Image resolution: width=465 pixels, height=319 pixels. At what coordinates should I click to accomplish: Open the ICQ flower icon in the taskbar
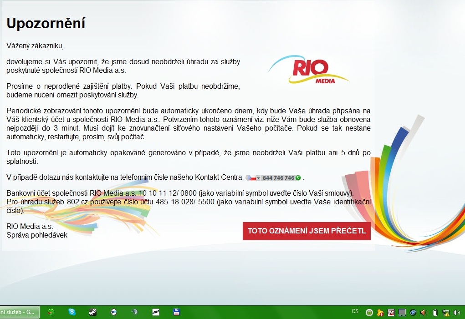tap(51, 312)
